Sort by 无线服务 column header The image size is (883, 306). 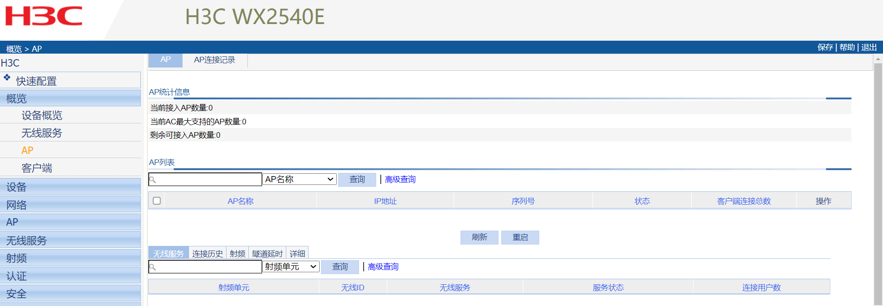(x=455, y=288)
